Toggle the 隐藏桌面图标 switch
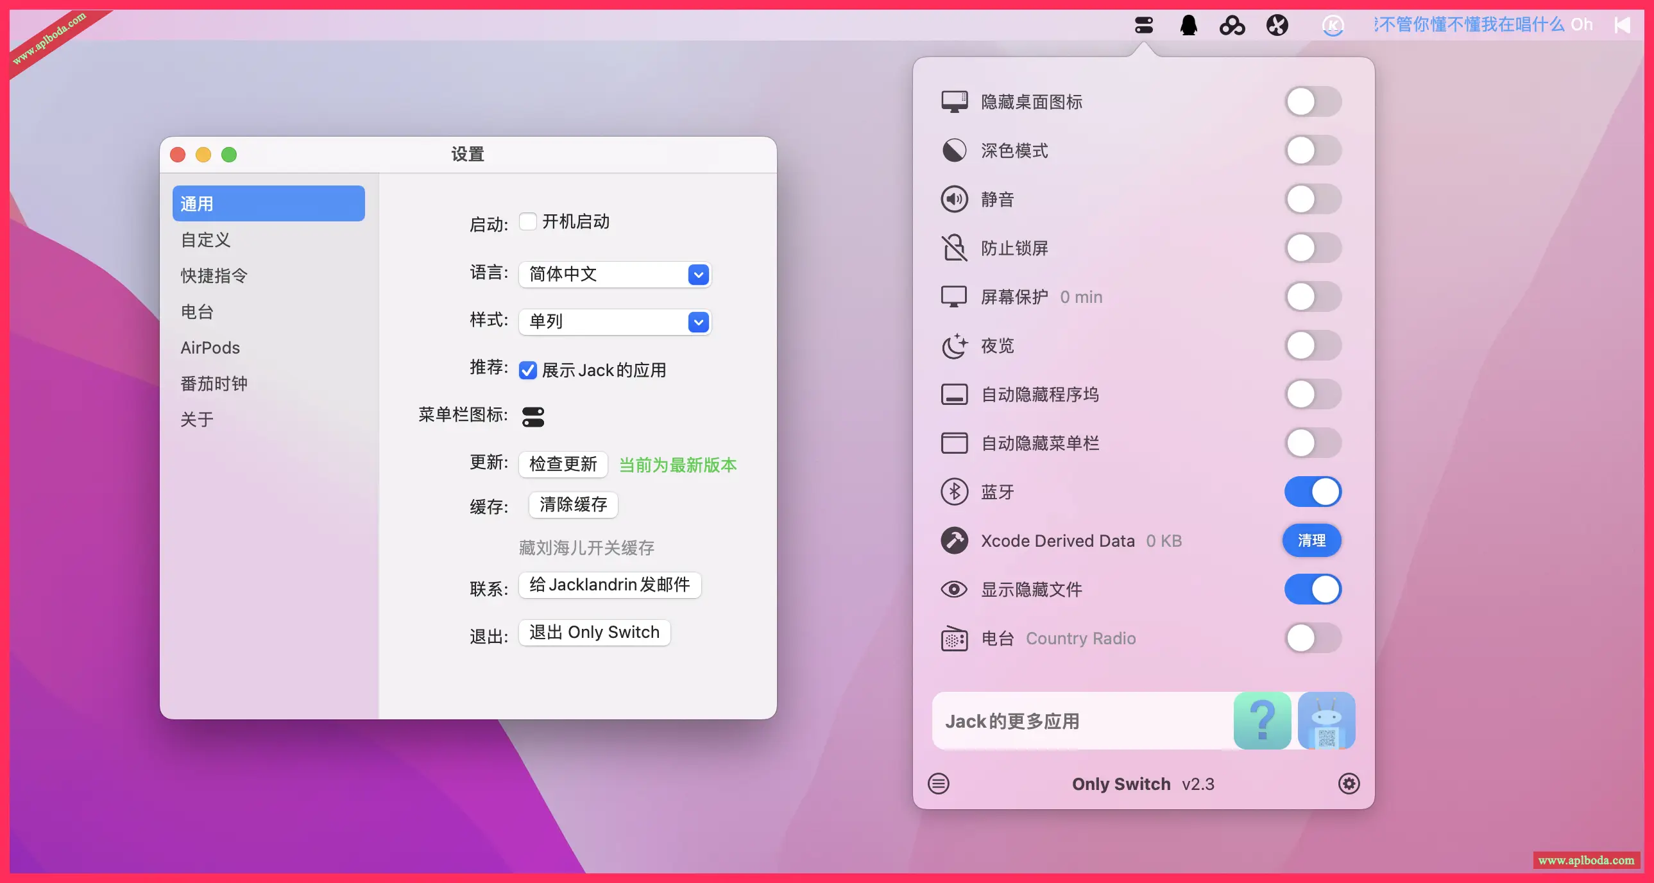The height and width of the screenshot is (883, 1654). 1313,101
